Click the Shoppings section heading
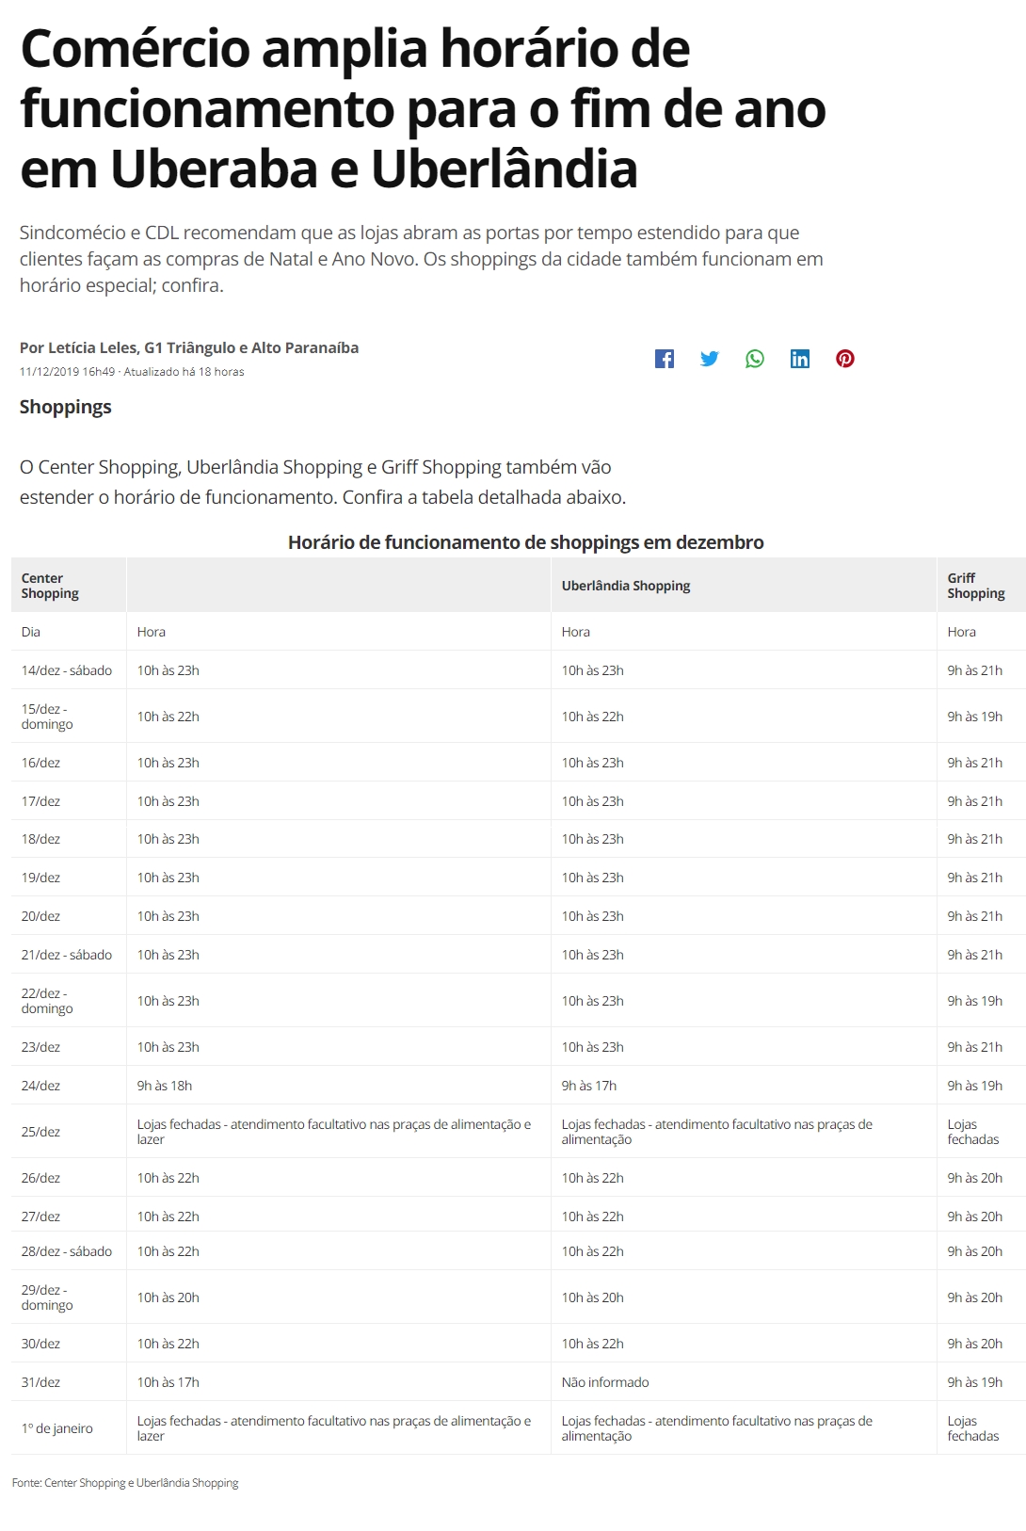1026x1531 pixels. click(66, 407)
